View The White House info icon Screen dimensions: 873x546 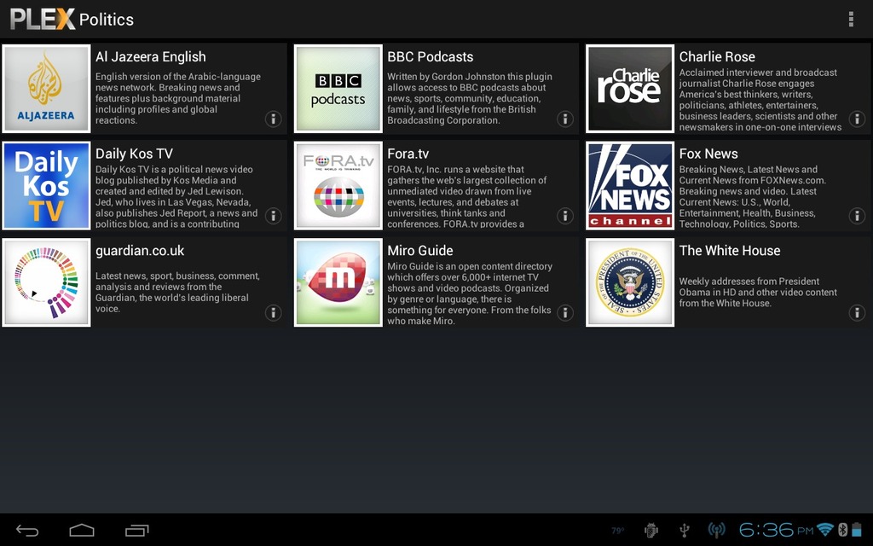tap(857, 312)
